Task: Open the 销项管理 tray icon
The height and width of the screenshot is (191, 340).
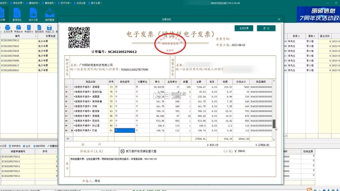Action: [x=50, y=13]
